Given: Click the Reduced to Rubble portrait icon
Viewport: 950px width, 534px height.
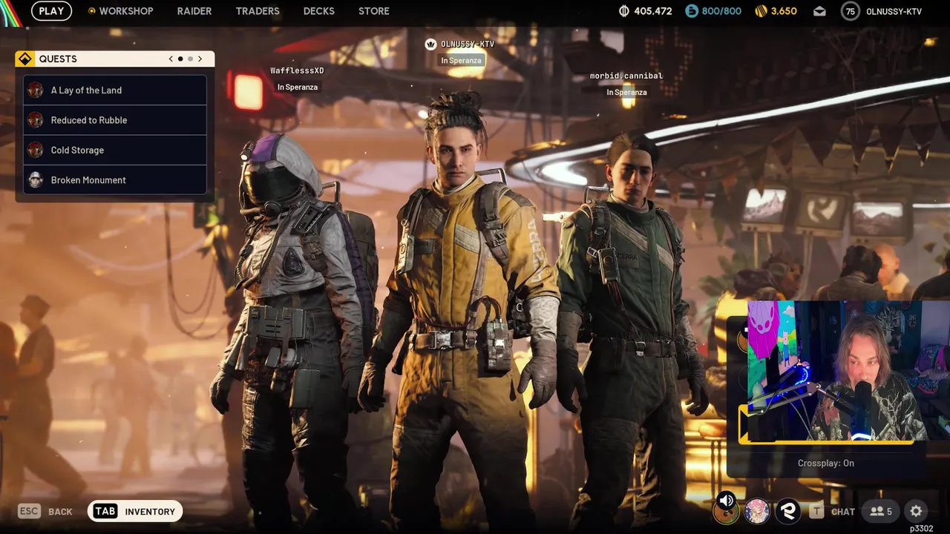Looking at the screenshot, I should tap(35, 120).
